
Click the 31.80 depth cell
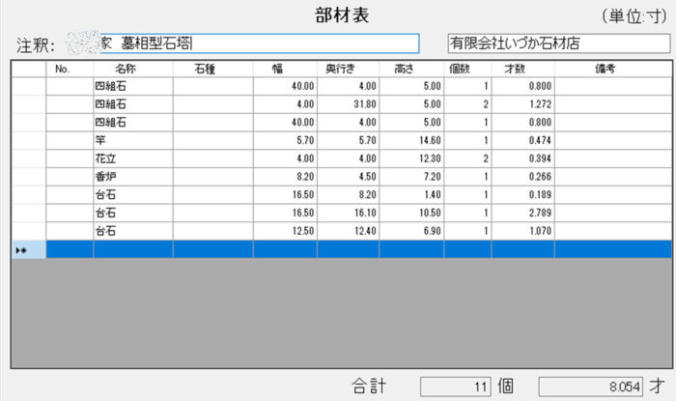tap(348, 104)
